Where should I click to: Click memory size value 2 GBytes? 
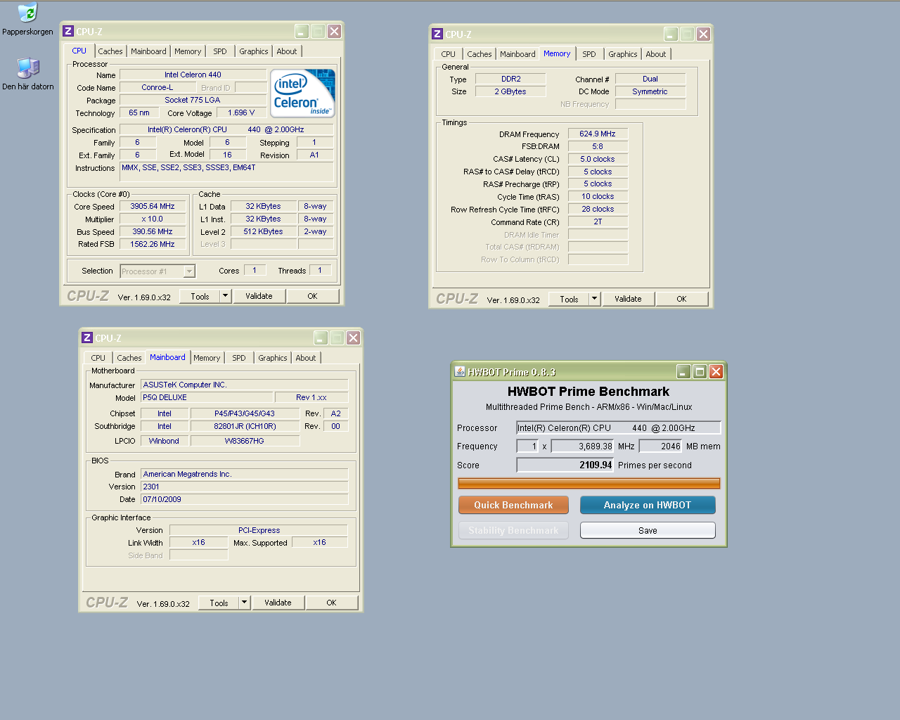pos(511,91)
